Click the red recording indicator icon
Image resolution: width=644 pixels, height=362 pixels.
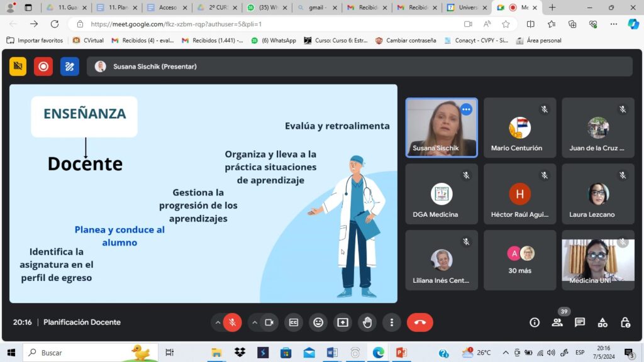(x=43, y=66)
